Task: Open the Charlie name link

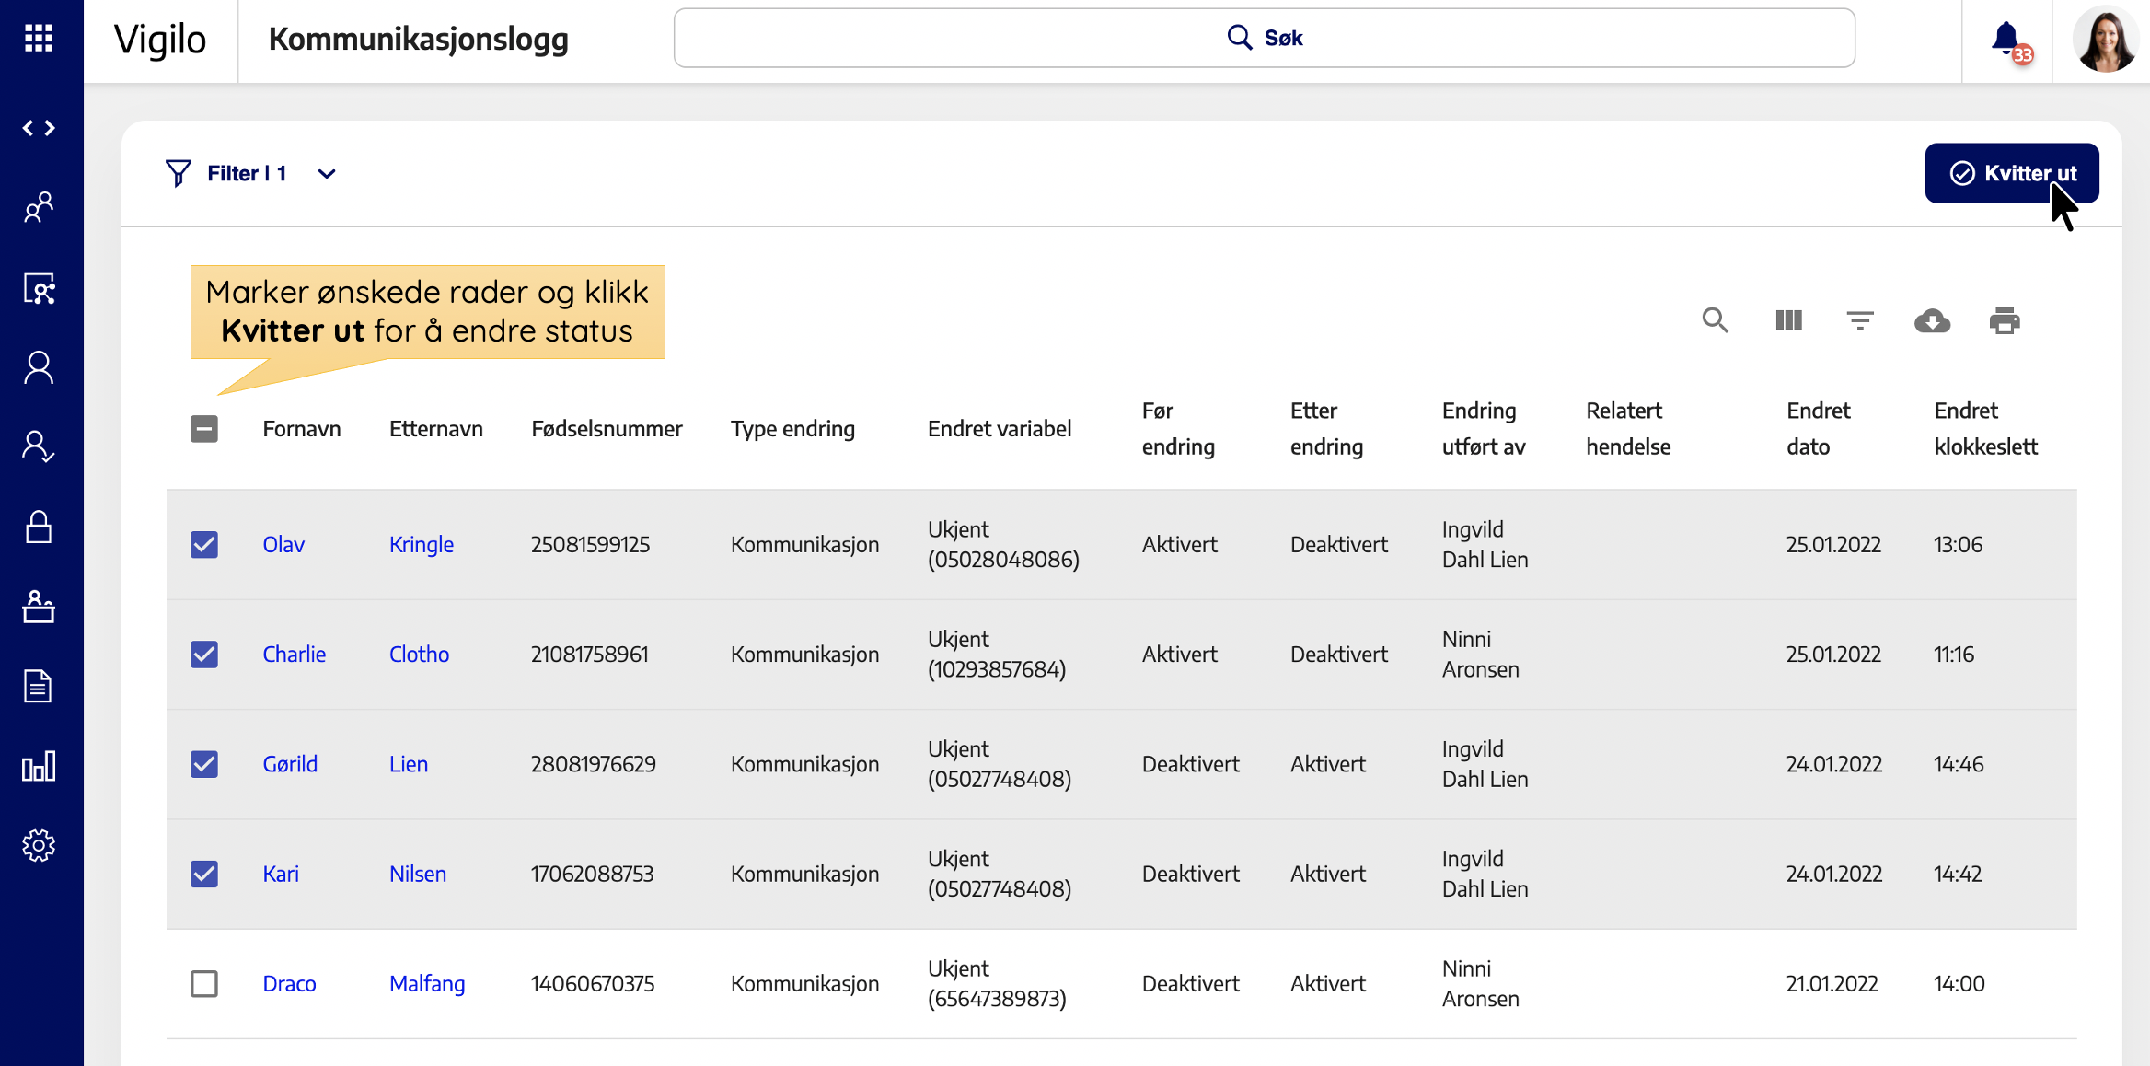Action: tap(294, 655)
